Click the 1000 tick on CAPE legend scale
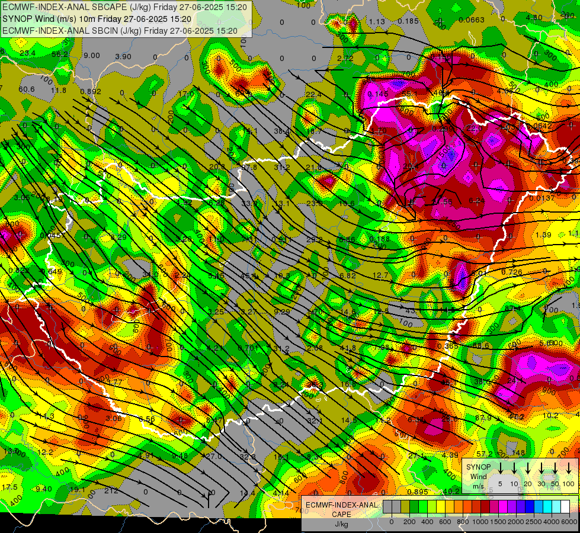 coord(481,522)
